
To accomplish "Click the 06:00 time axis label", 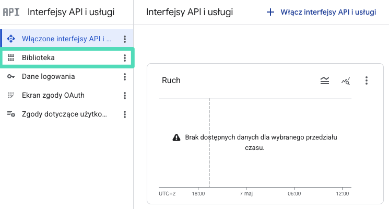I will (294, 194).
